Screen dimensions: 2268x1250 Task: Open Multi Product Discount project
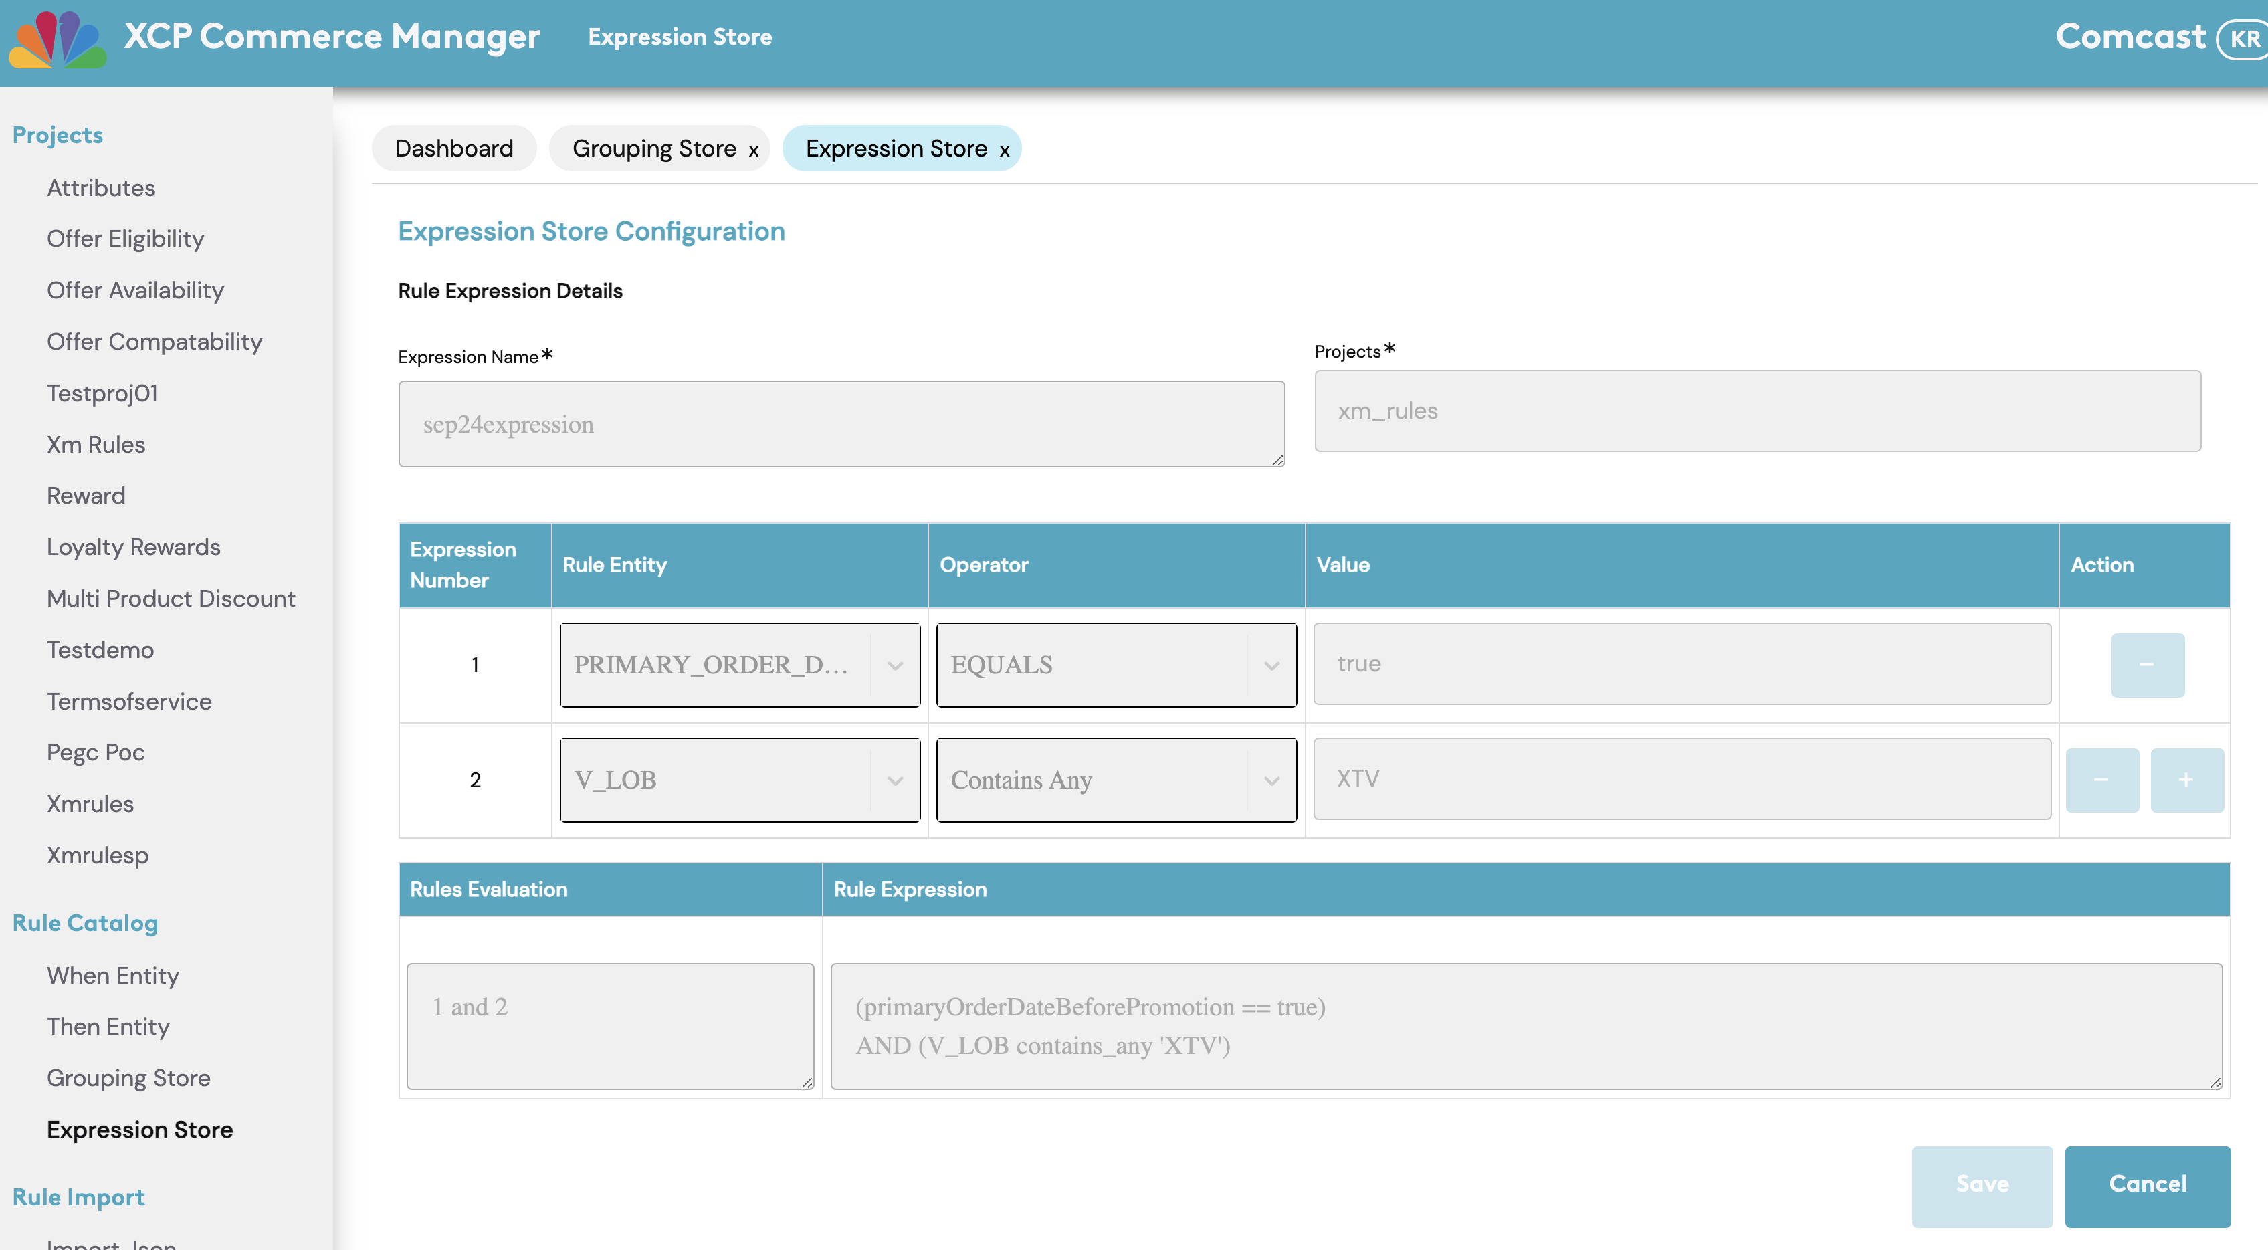click(171, 599)
